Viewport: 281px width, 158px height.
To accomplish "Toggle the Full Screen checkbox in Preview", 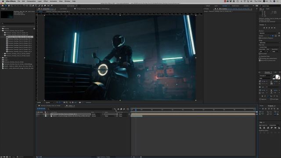I will [x=259, y=54].
